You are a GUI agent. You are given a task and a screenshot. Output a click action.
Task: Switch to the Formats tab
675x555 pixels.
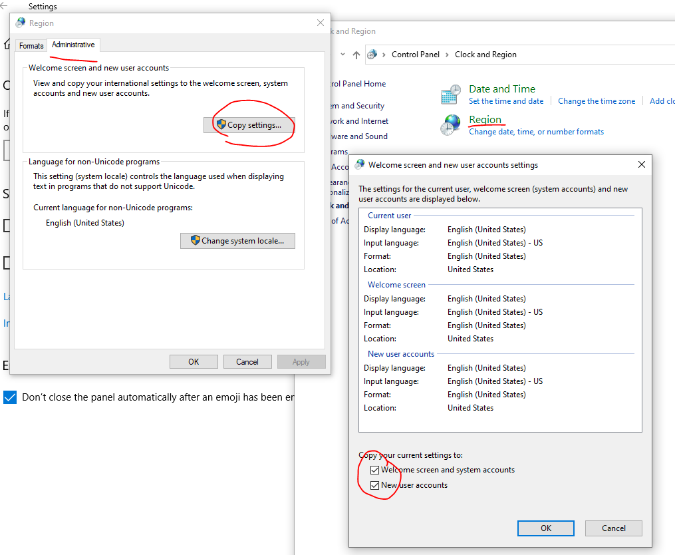click(31, 46)
